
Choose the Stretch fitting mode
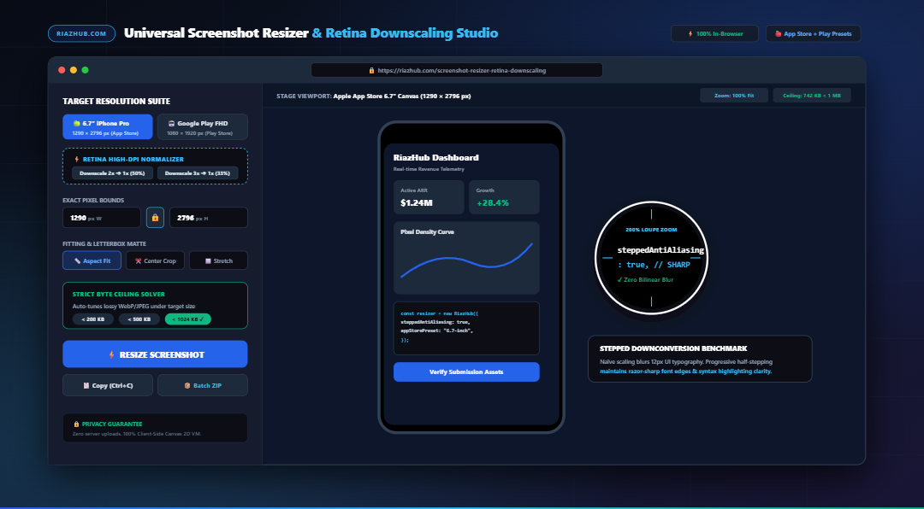point(218,260)
